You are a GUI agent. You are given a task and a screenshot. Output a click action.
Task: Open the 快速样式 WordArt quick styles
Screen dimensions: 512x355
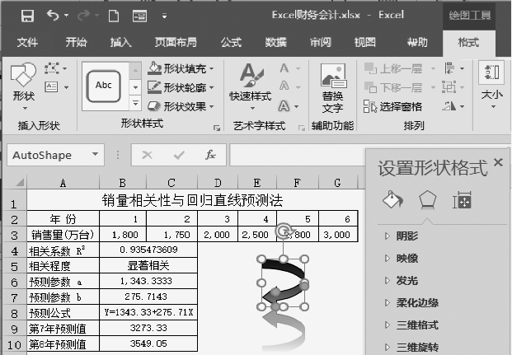251,86
